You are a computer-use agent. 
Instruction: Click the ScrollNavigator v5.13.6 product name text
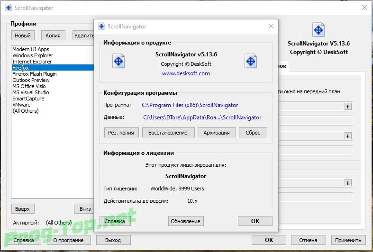(186, 54)
